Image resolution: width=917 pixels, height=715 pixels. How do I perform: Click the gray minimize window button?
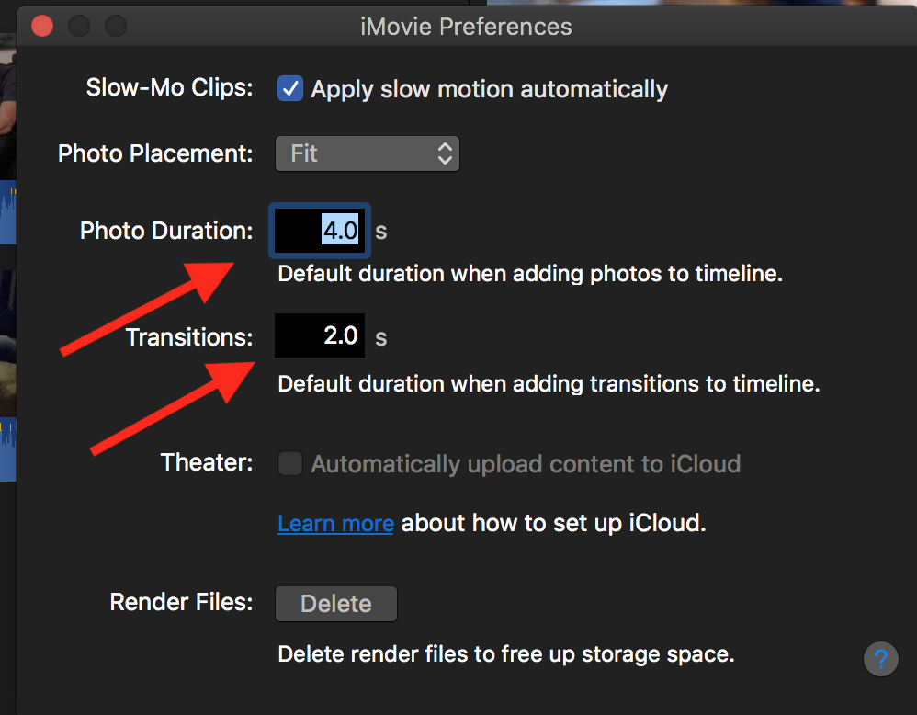pyautogui.click(x=79, y=26)
